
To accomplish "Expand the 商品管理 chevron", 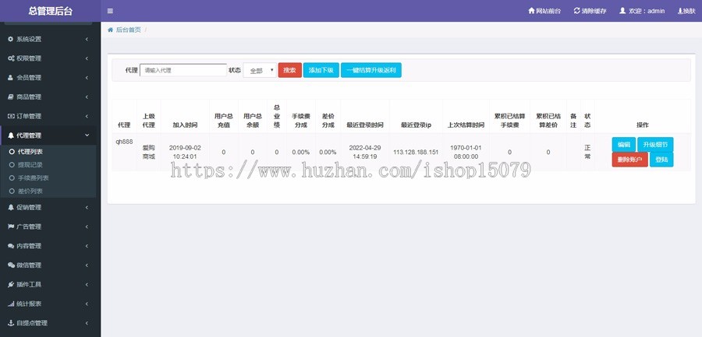I will pos(87,97).
